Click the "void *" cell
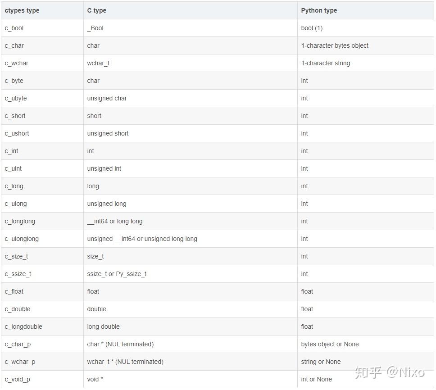This screenshot has height=390, width=436. [95, 379]
